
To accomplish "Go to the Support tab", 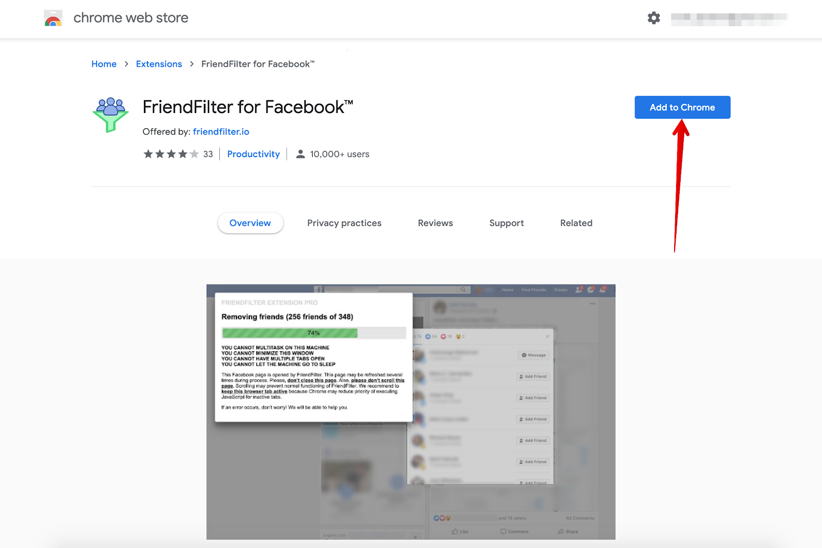I will [x=507, y=223].
